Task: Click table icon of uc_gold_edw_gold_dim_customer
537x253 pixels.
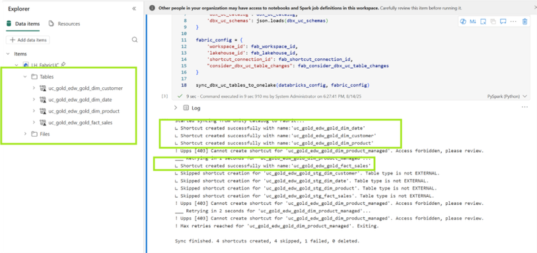Action: [43, 89]
